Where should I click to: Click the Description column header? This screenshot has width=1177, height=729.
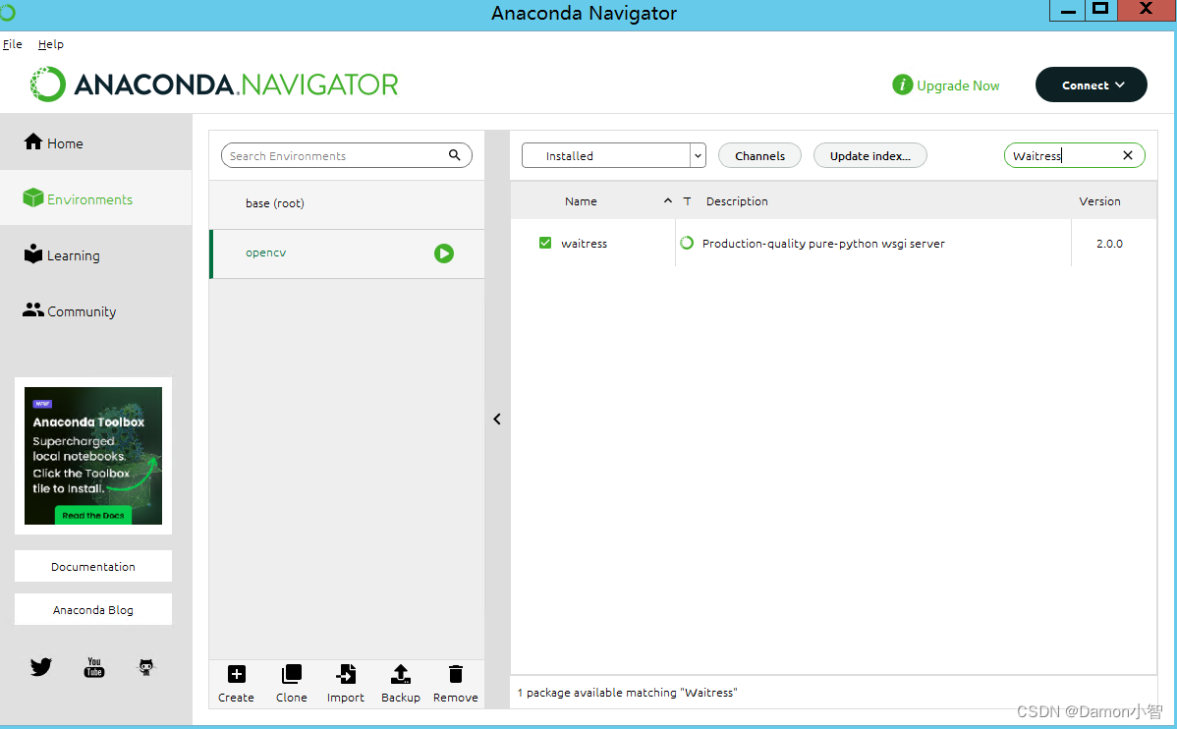[737, 201]
